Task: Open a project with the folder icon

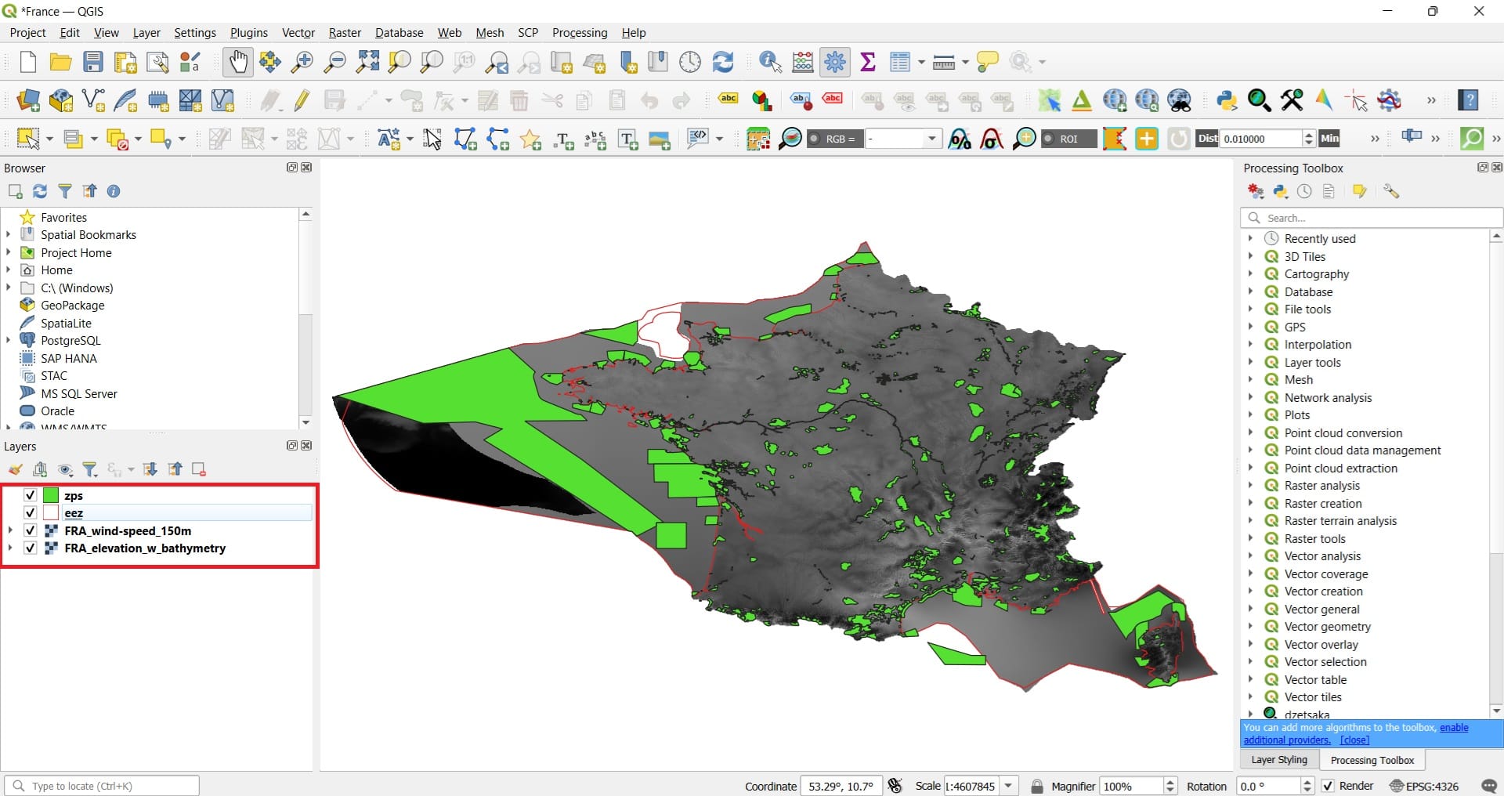Action: tap(60, 62)
